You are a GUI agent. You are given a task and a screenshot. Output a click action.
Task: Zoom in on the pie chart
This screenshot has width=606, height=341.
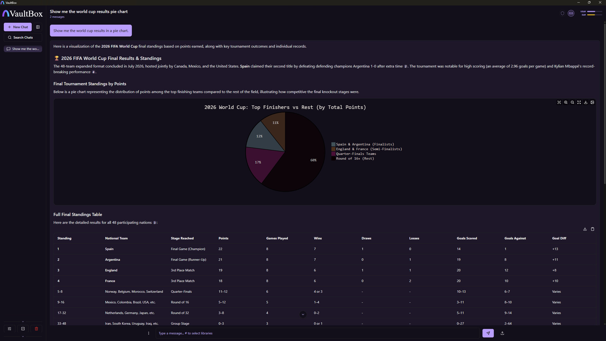click(x=566, y=103)
